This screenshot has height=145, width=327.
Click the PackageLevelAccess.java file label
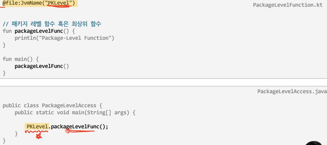click(292, 91)
